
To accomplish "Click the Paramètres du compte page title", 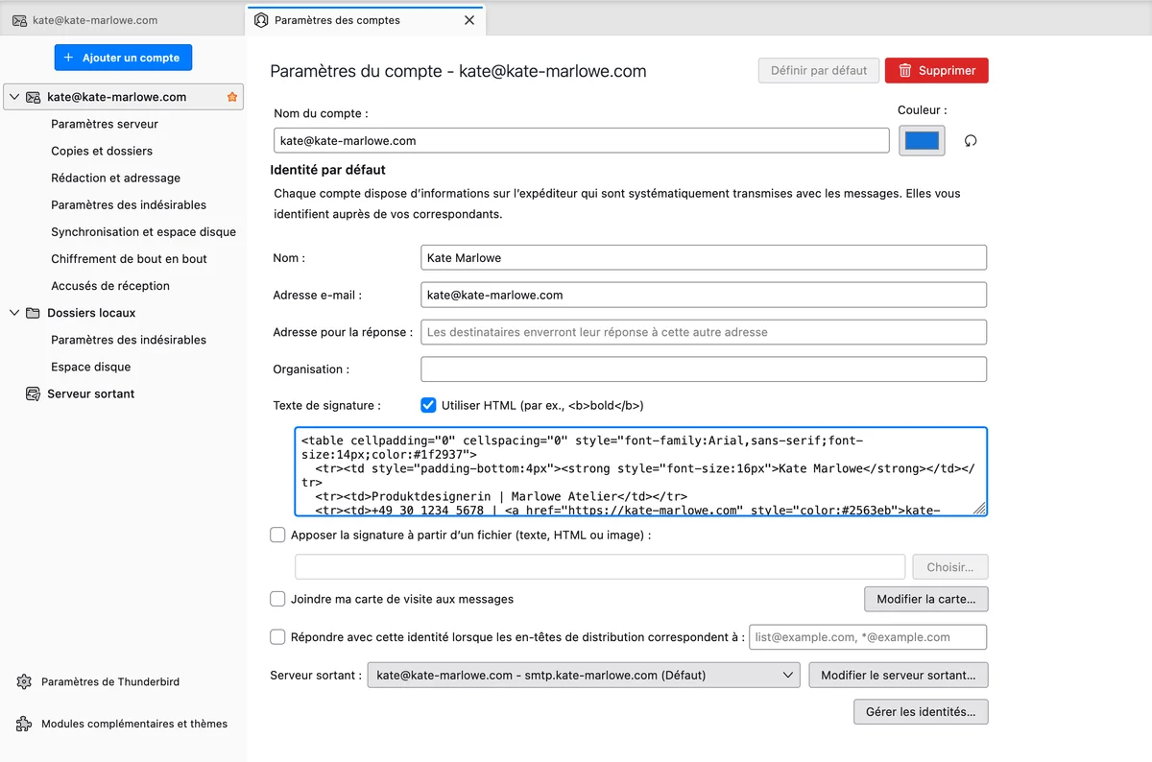I will click(458, 71).
